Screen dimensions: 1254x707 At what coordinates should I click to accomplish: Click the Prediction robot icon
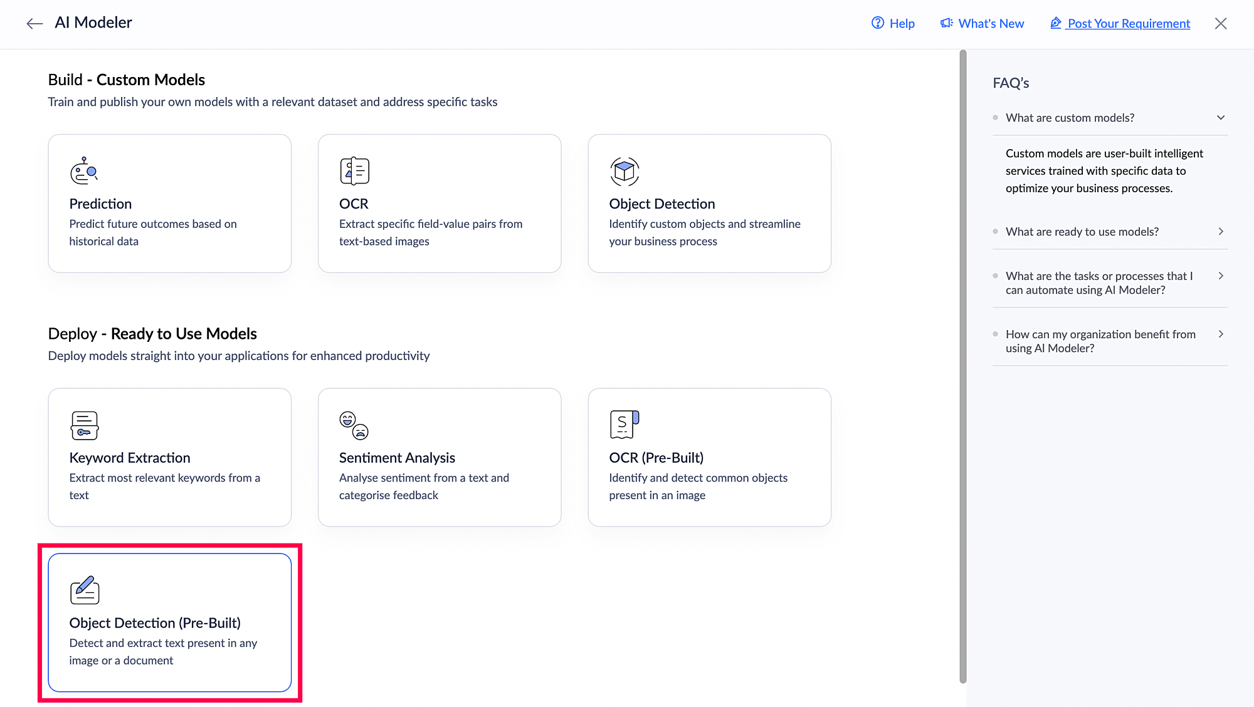(x=84, y=171)
